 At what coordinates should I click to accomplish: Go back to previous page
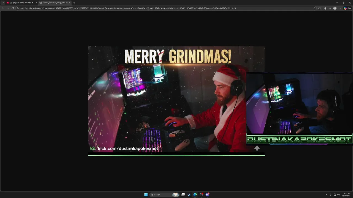(3, 8)
